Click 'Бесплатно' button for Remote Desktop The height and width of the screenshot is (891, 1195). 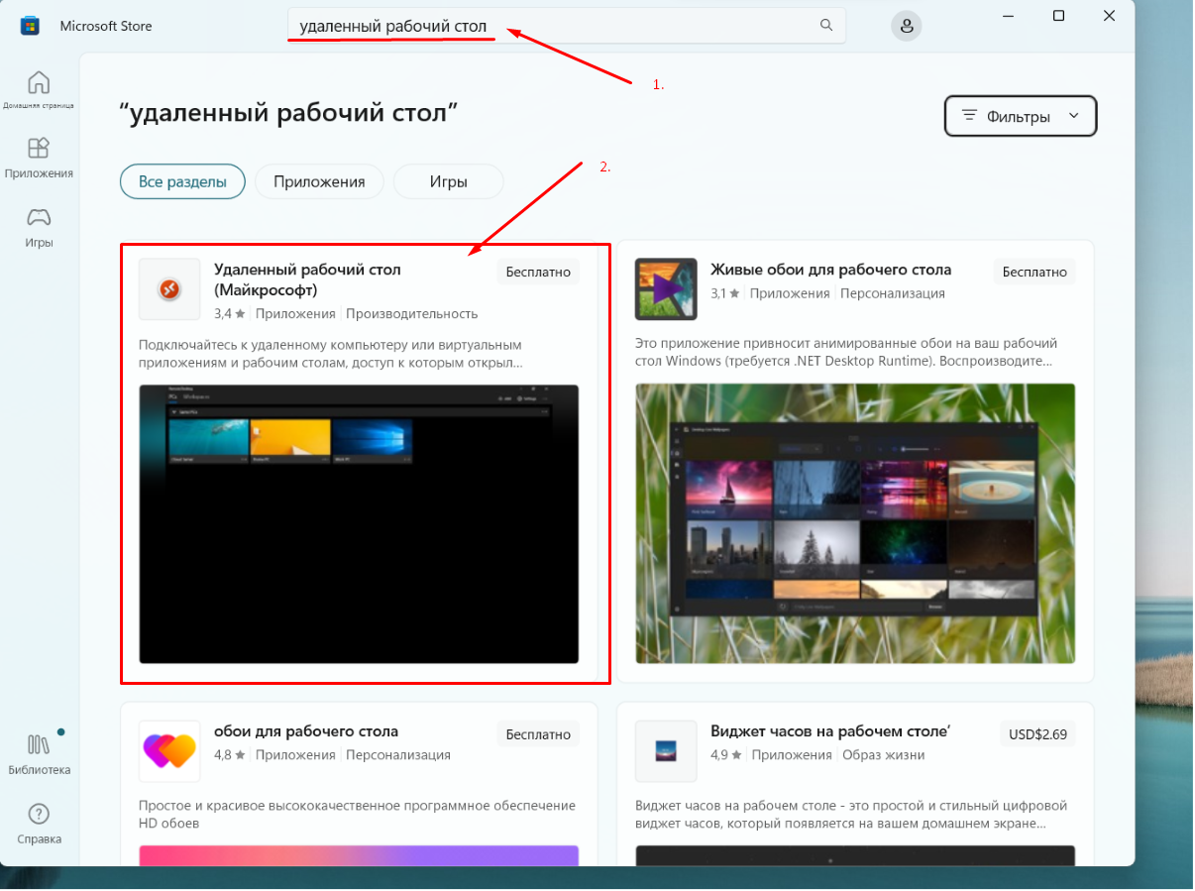point(538,272)
